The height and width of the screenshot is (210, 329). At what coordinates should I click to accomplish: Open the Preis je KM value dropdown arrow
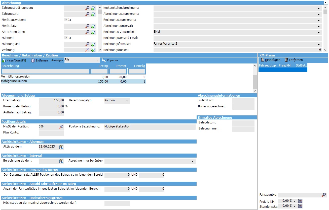point(294,201)
